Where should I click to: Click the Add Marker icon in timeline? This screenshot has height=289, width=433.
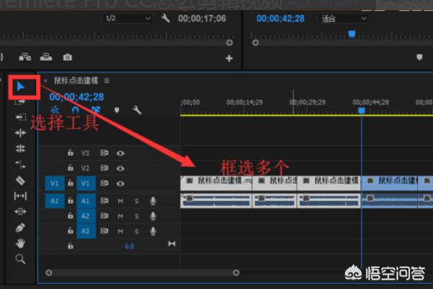(x=117, y=110)
